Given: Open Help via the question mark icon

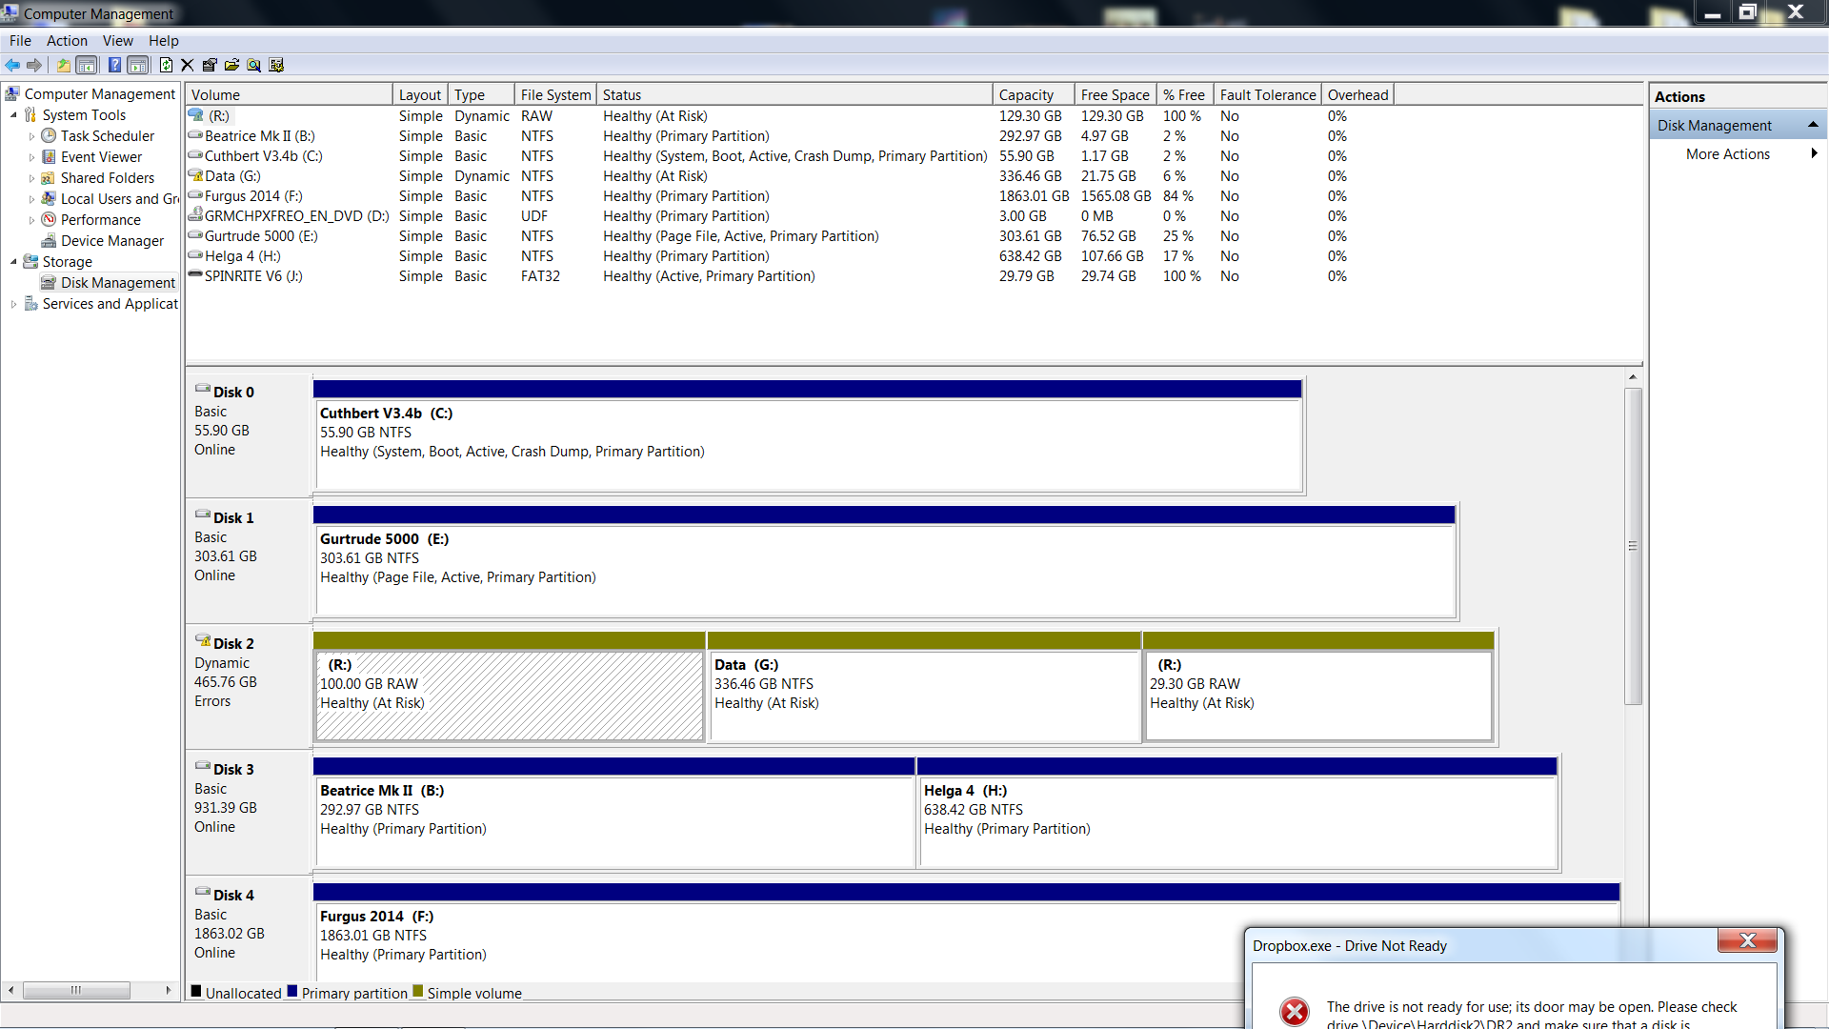Looking at the screenshot, I should (114, 65).
